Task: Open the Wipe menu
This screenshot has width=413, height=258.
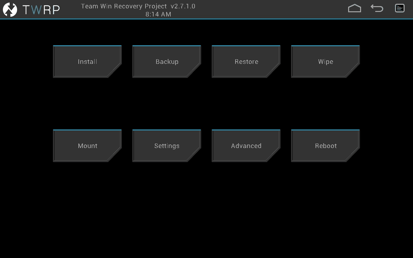Action: coord(326,62)
